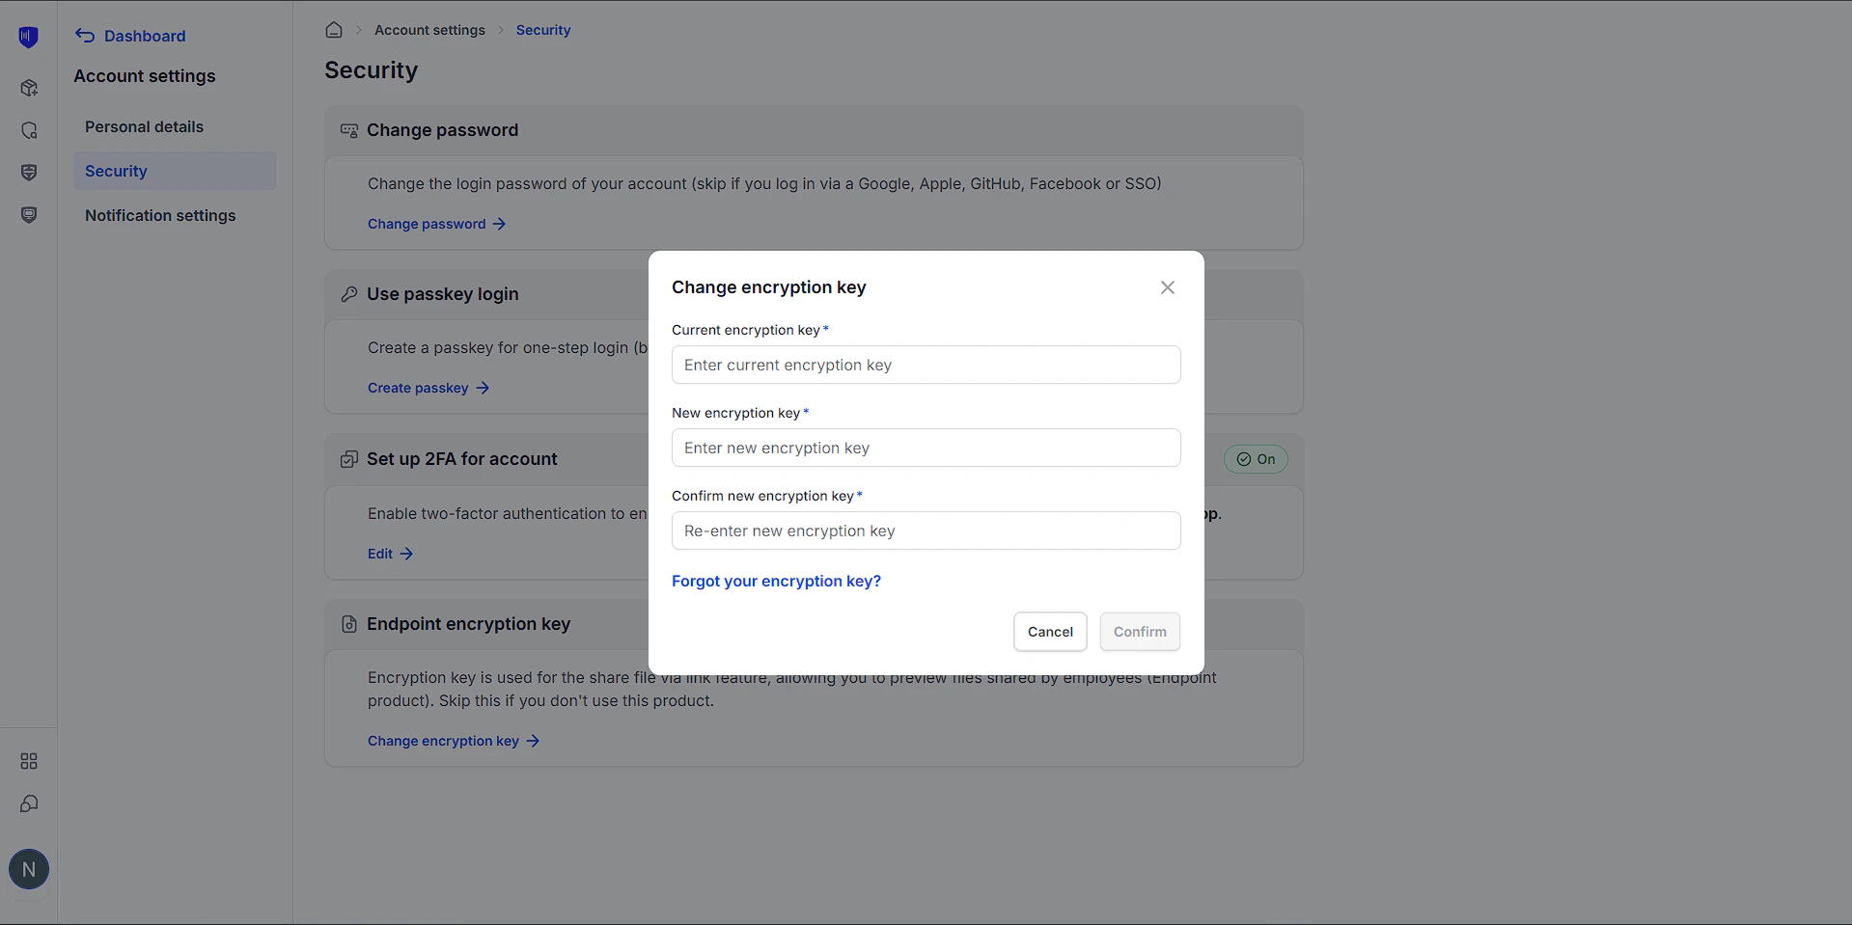Click the Current encryption key label
Viewport: 1852px width, 925px height.
coord(746,330)
